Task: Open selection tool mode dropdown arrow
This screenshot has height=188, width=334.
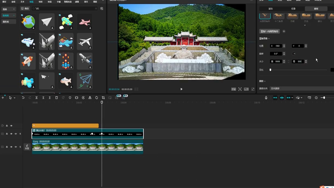Action: 14,98
